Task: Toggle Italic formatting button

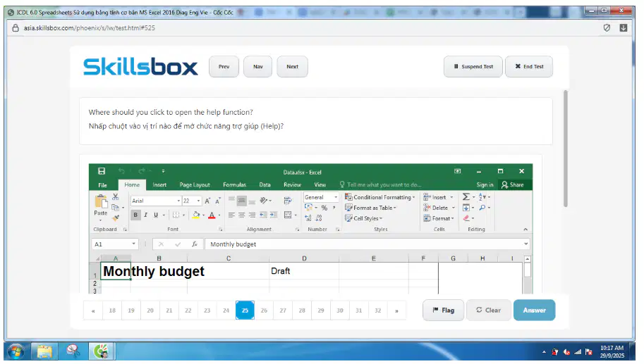Action: [146, 215]
